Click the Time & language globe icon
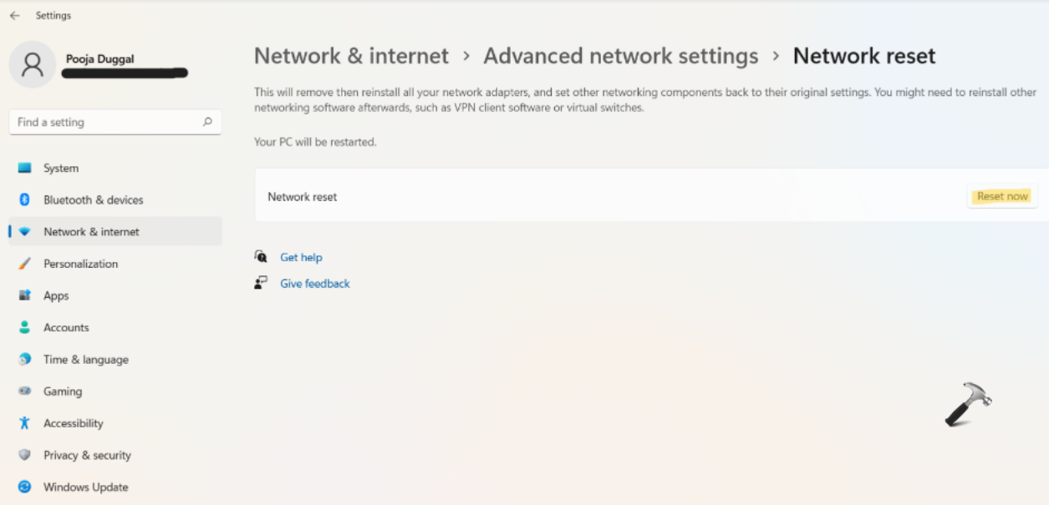This screenshot has width=1049, height=505. click(25, 360)
